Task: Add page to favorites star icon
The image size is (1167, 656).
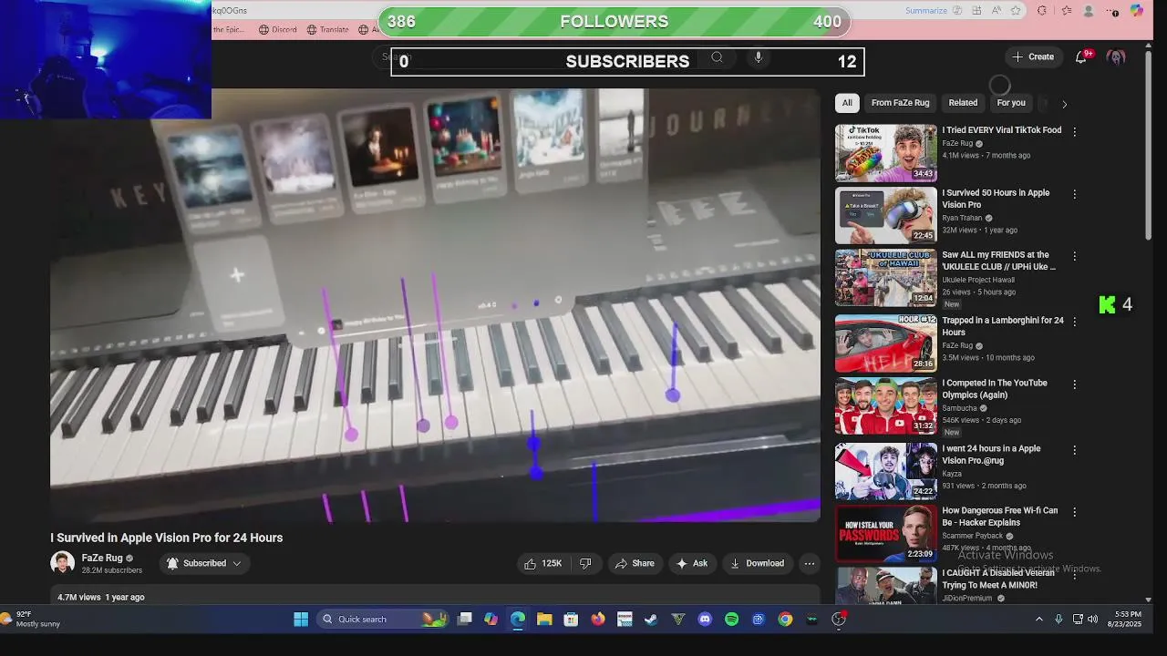Action: coord(1016,11)
